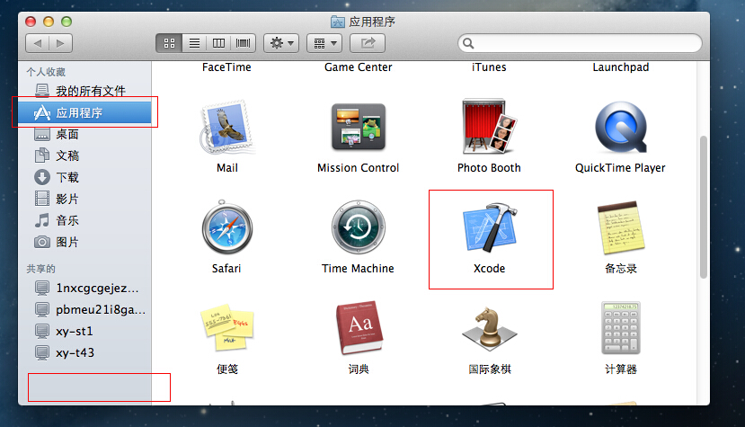This screenshot has height=427, width=745.
Task: Switch to Cover Flow view
Action: (x=244, y=43)
